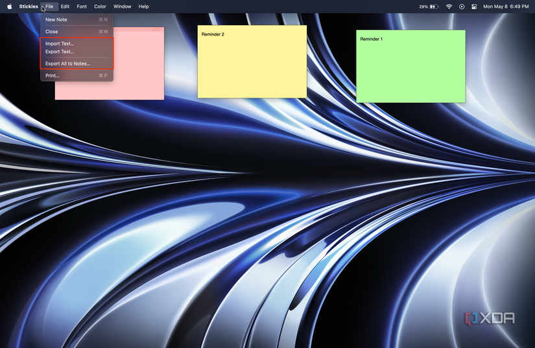Image resolution: width=535 pixels, height=348 pixels.
Task: Click the green Reminder 1 sticky note
Action: tap(410, 66)
